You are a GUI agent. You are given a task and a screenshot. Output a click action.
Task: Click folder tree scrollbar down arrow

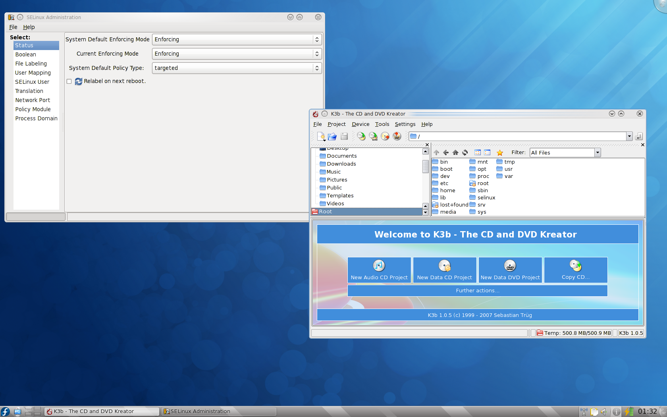[x=425, y=212]
